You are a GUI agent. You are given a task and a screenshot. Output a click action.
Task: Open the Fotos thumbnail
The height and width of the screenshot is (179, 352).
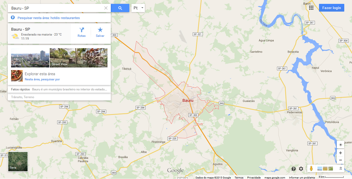tap(30, 58)
